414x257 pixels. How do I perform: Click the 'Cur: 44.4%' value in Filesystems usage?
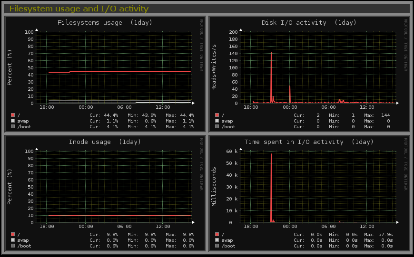[x=104, y=115]
